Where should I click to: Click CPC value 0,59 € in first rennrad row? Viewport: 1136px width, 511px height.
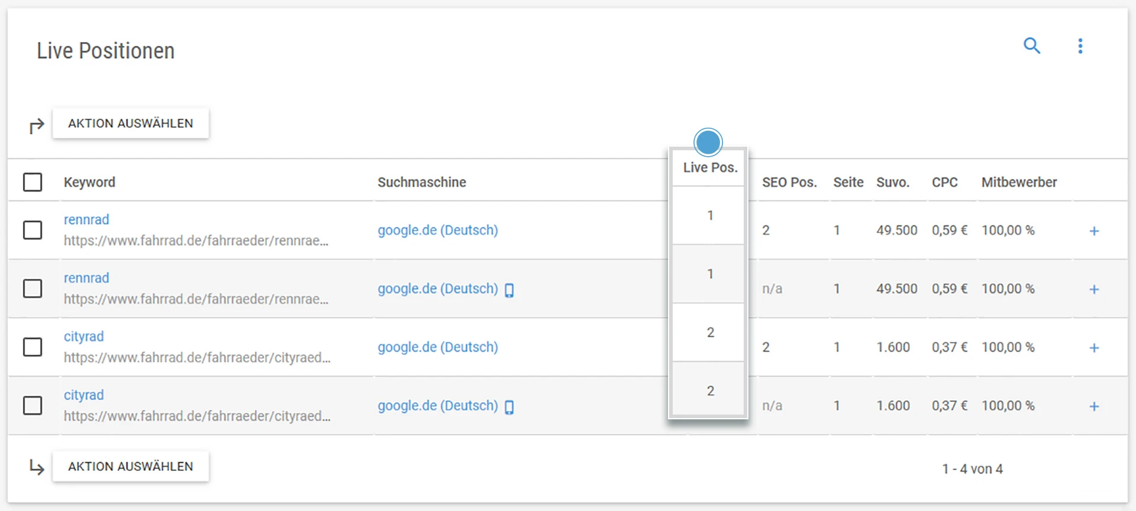950,230
